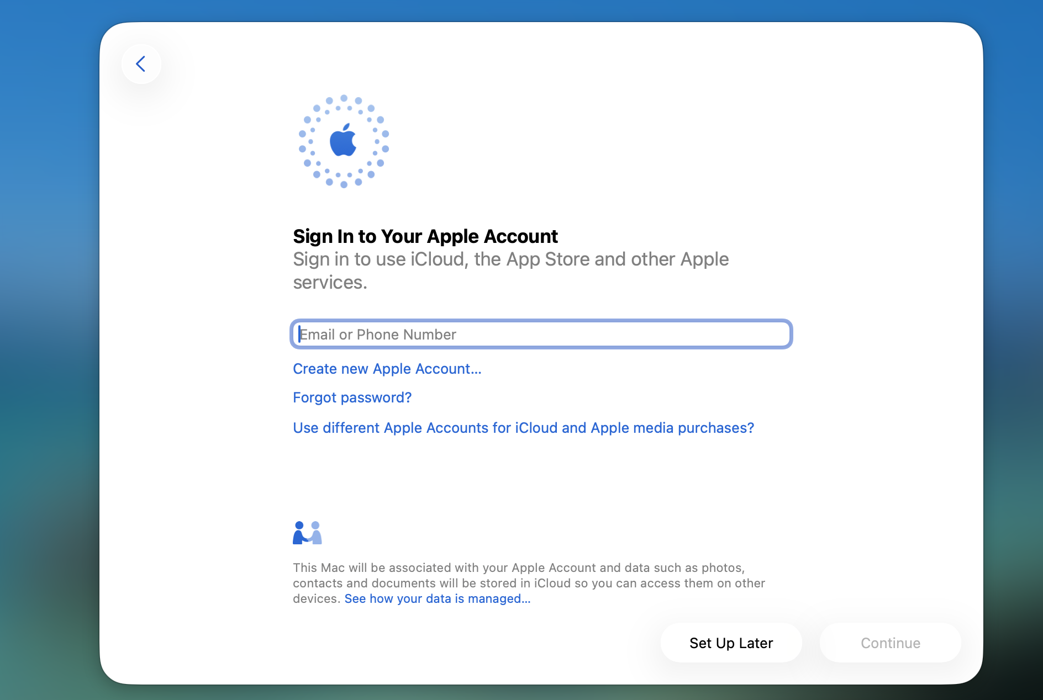Open Create new Apple Account link
This screenshot has width=1043, height=700.
click(387, 369)
